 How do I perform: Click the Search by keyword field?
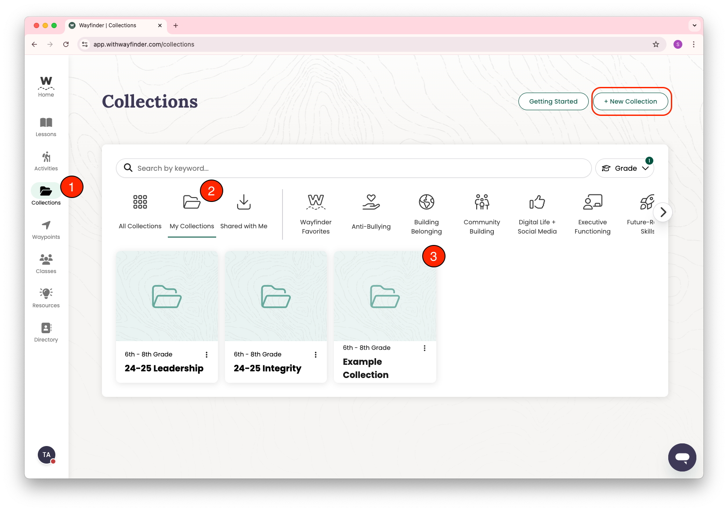[354, 168]
